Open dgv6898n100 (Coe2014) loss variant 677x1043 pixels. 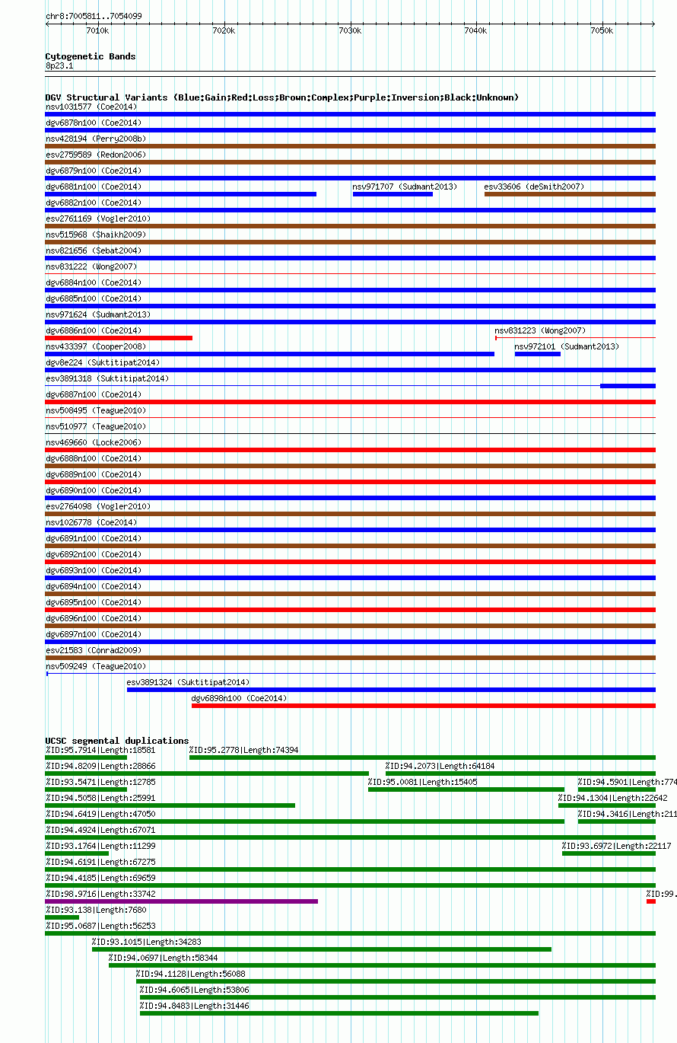coord(240,698)
